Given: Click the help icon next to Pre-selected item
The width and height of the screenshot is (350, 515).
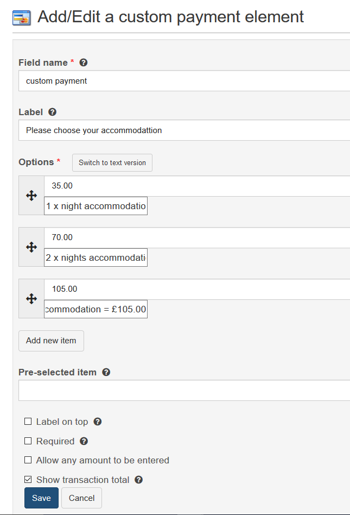Looking at the screenshot, I should coord(106,372).
